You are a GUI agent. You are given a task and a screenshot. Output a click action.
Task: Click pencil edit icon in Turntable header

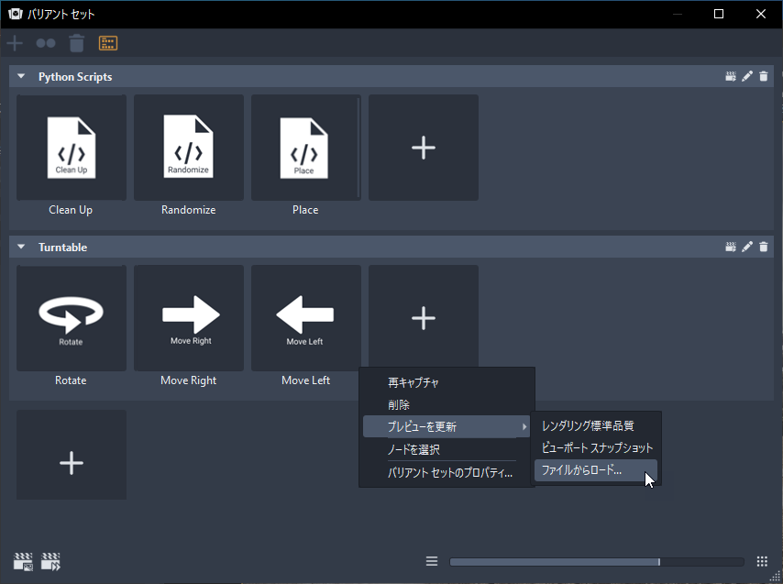pos(747,247)
